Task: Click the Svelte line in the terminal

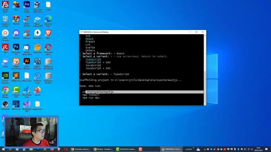Action: click(x=90, y=48)
